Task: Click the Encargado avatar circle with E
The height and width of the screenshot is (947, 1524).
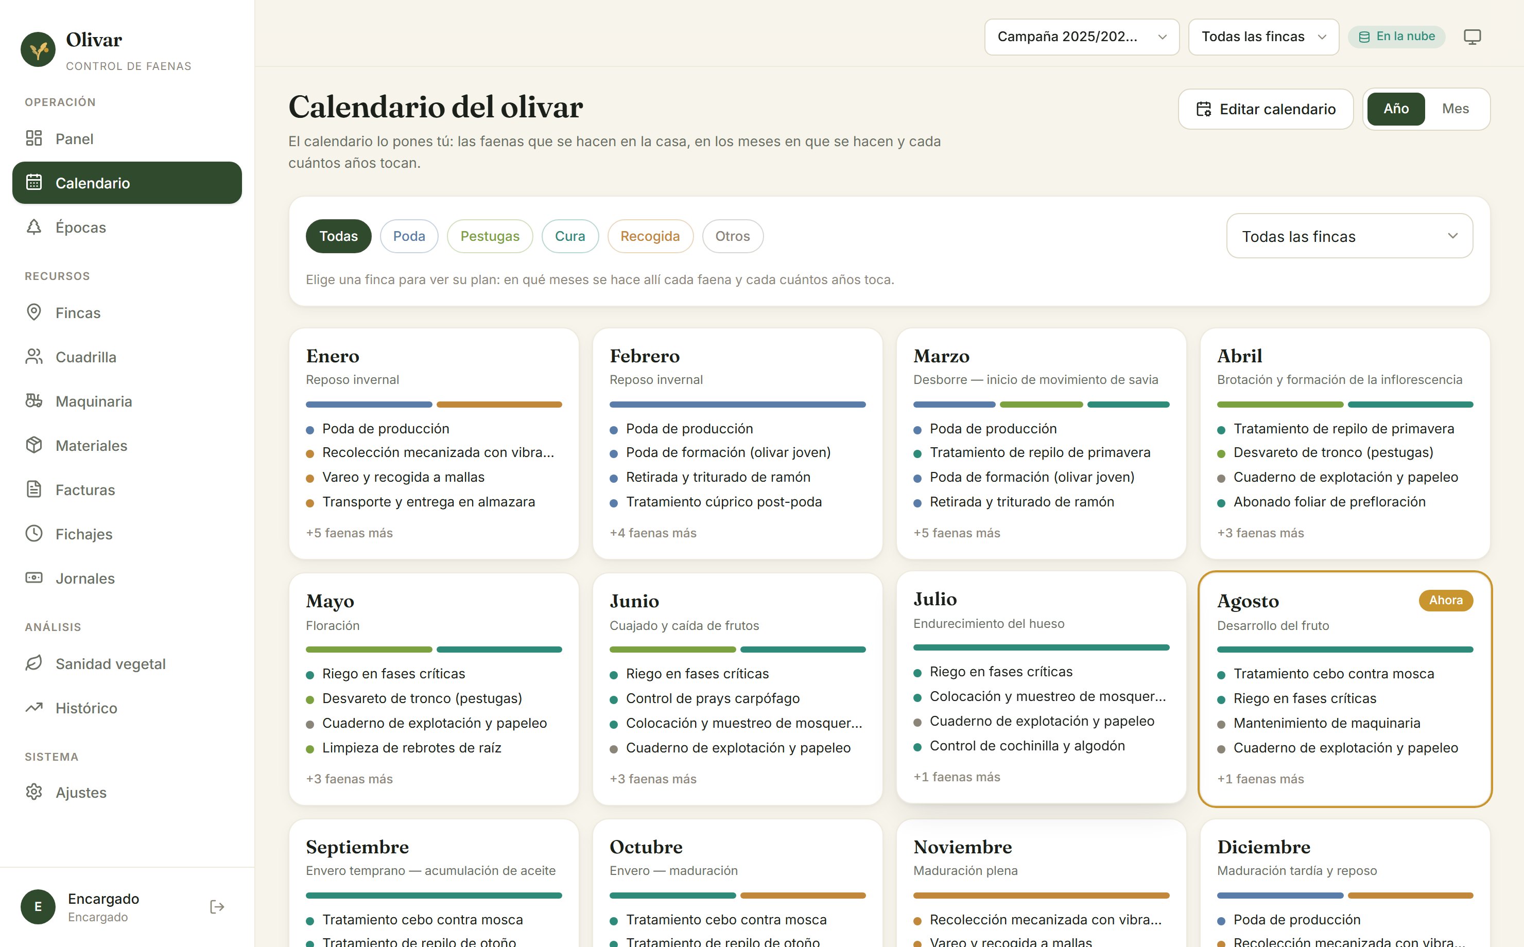Action: (x=38, y=907)
